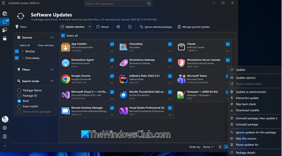Click the Visual Studio Professional icon
Screen dimensions: 282x156
click(x=123, y=111)
